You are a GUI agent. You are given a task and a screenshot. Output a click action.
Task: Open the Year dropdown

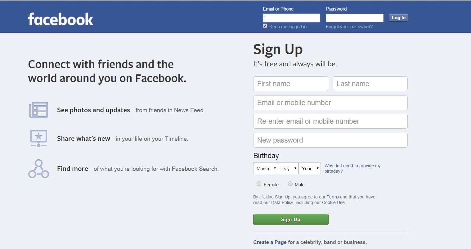tap(310, 168)
